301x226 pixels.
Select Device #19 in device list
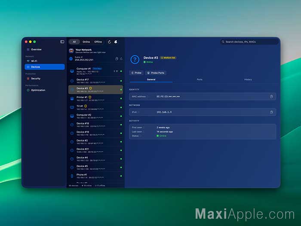[95, 133]
